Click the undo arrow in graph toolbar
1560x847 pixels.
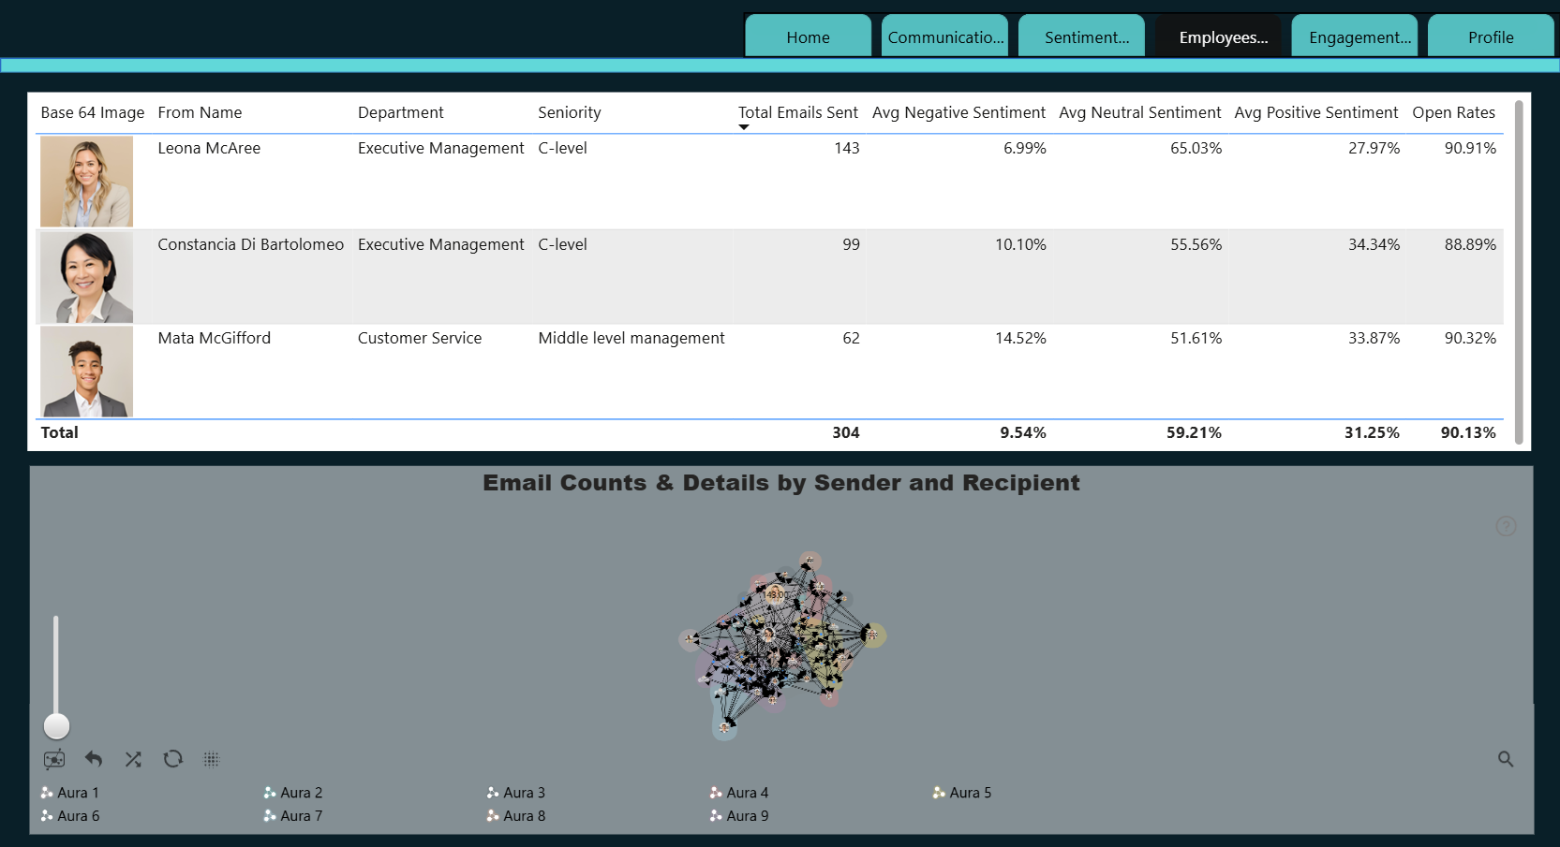[94, 759]
